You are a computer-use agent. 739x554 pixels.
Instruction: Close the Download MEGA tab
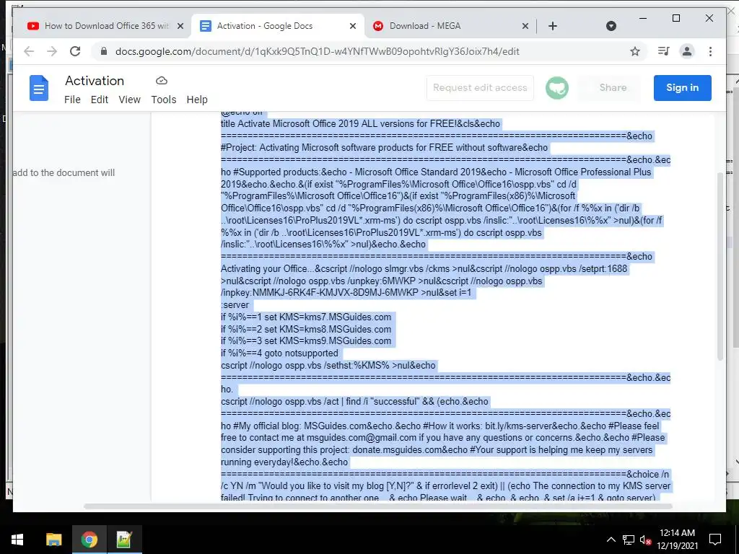coord(525,26)
